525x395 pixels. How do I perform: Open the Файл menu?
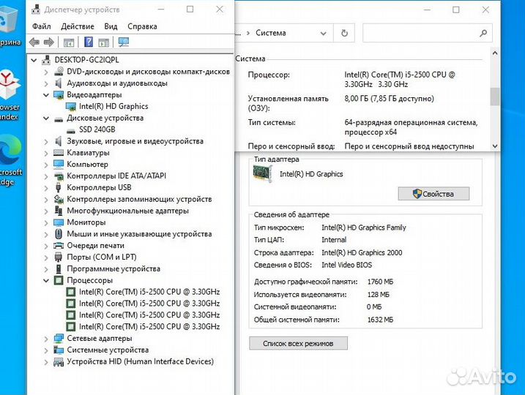42,26
